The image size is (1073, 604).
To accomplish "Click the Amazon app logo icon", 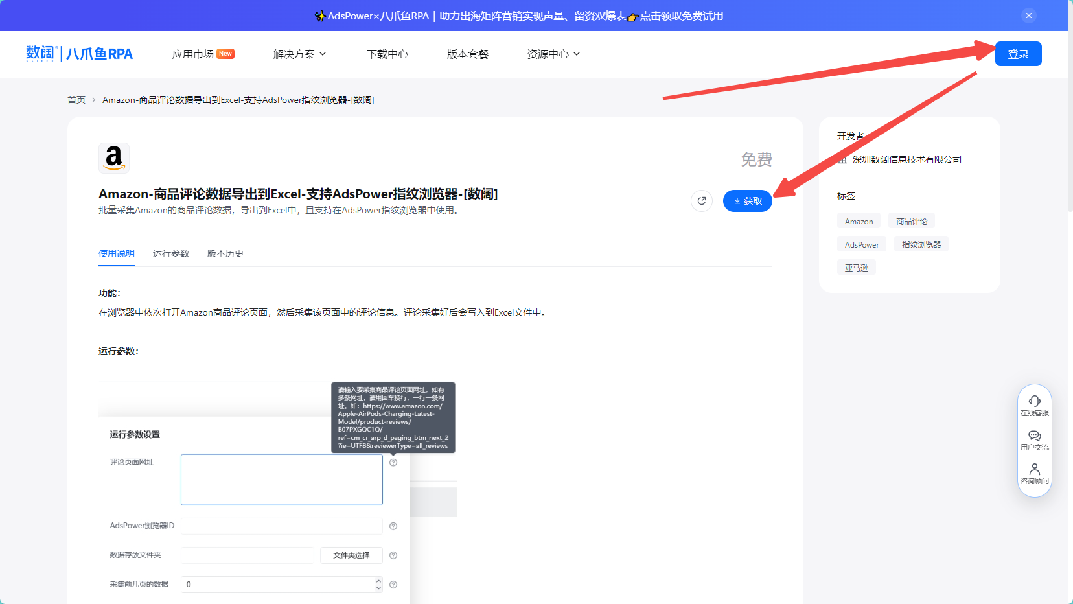I will pos(114,158).
